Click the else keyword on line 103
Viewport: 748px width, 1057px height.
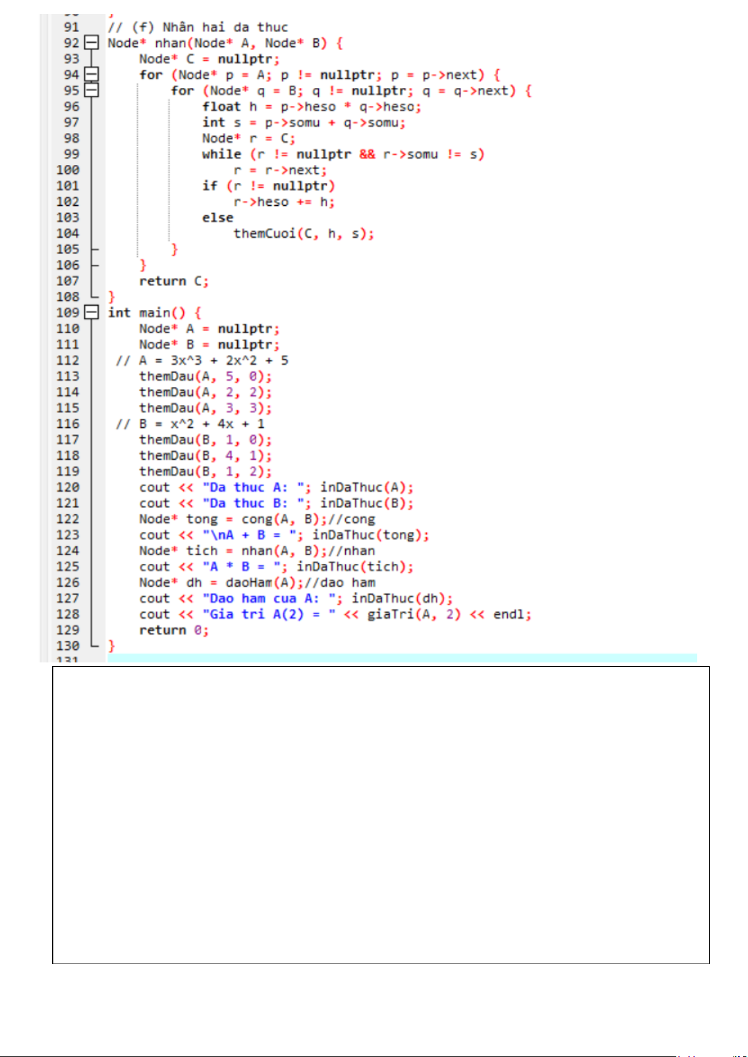click(217, 218)
